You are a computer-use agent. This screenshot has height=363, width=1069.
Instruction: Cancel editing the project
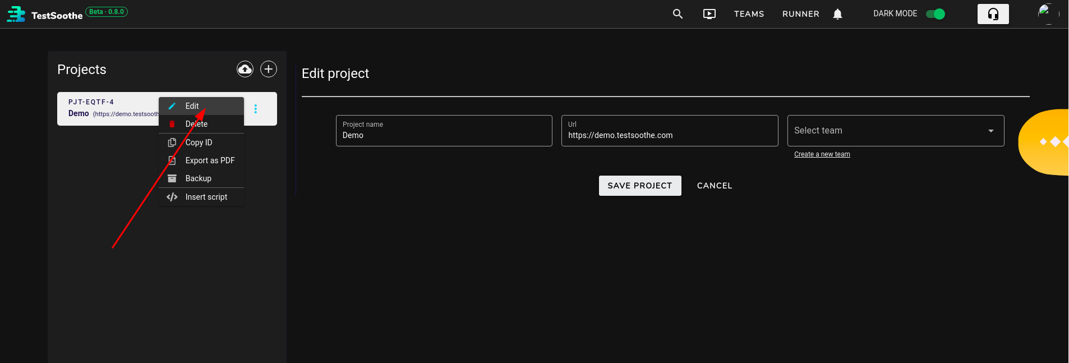715,186
